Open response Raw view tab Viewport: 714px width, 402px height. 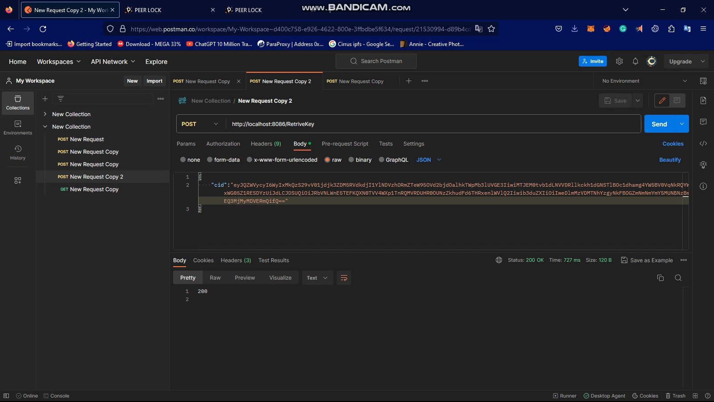pyautogui.click(x=215, y=278)
